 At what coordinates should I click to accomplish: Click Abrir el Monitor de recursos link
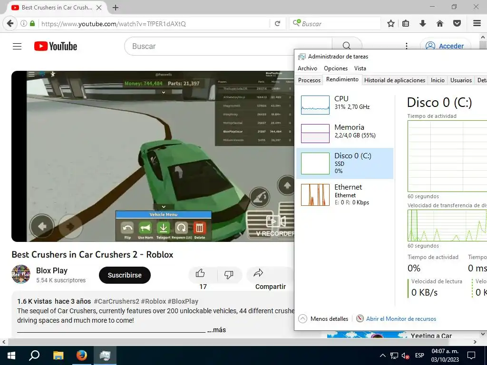(x=401, y=319)
